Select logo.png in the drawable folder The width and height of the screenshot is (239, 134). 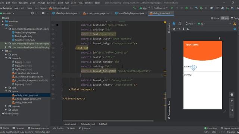(x=19, y=84)
